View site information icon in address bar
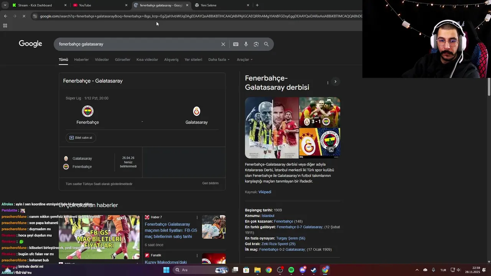 (35, 16)
